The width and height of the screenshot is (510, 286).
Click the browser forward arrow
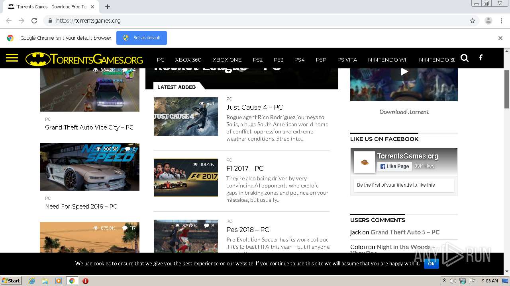tap(22, 21)
